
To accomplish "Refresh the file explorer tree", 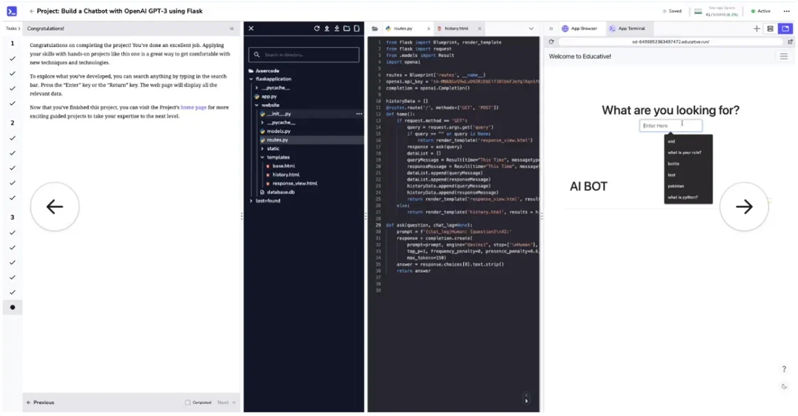I will [x=316, y=28].
